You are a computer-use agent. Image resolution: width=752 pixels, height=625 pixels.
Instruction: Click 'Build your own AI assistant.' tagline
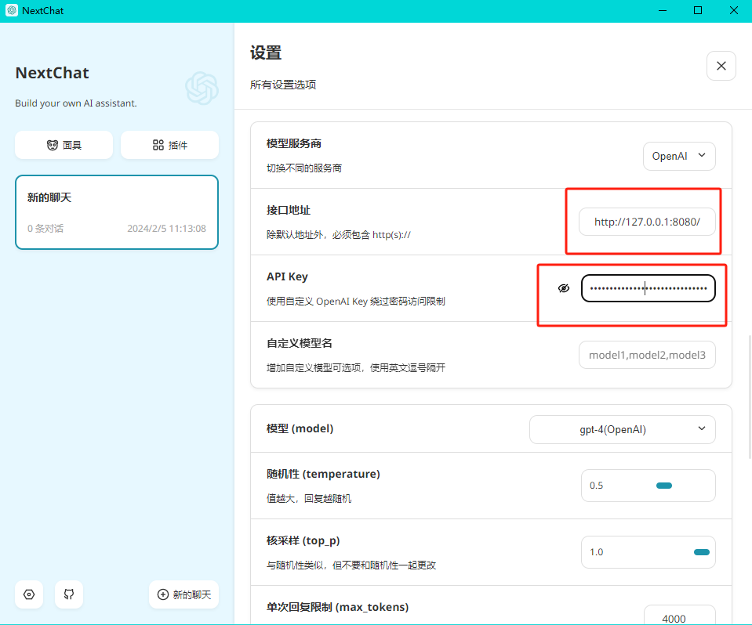click(x=76, y=103)
